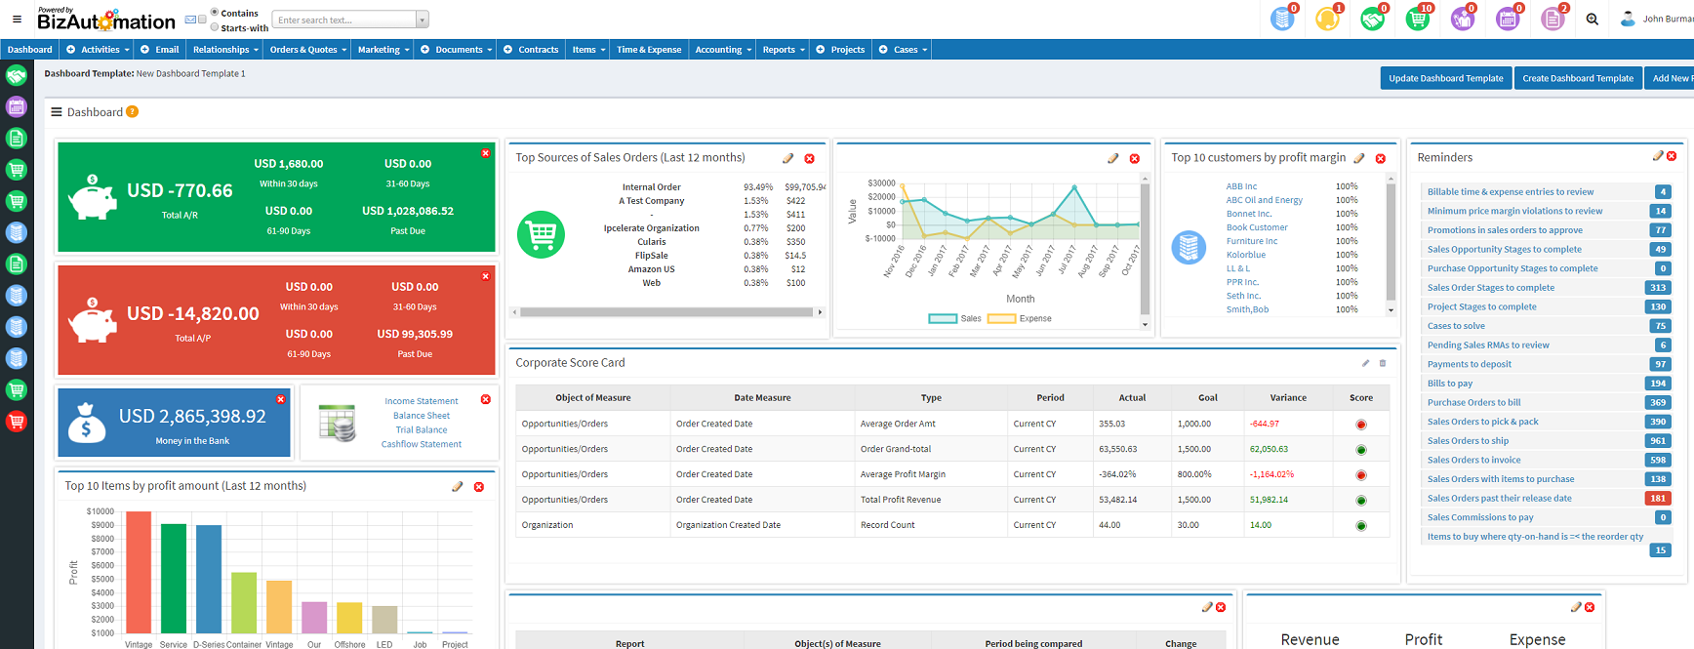Open the hamburger menu beside the BizAutomation logo
Screen dimensions: 1694x649
(17, 19)
